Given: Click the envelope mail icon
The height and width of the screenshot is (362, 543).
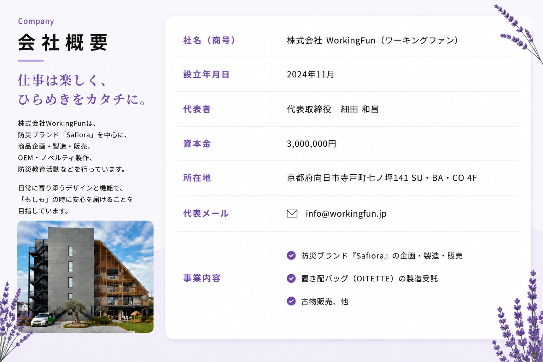Looking at the screenshot, I should click(292, 214).
